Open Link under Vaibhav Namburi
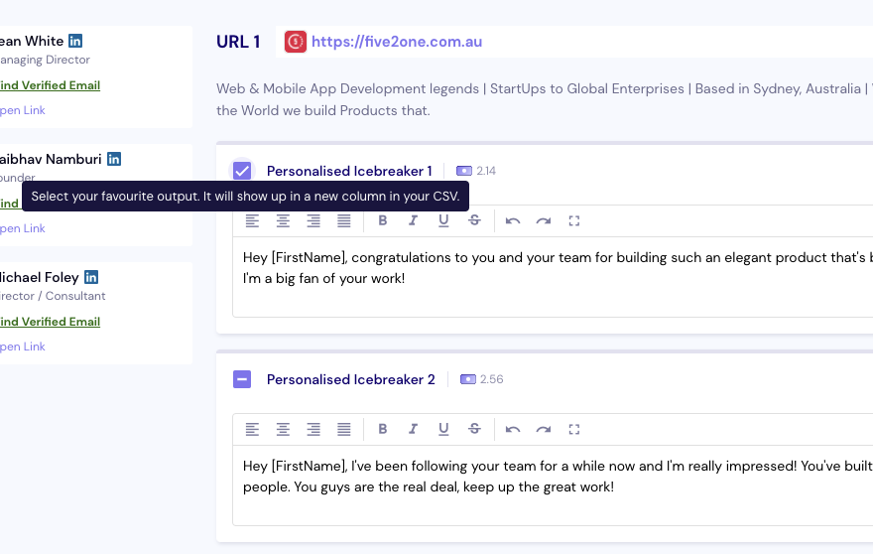 click(x=22, y=228)
